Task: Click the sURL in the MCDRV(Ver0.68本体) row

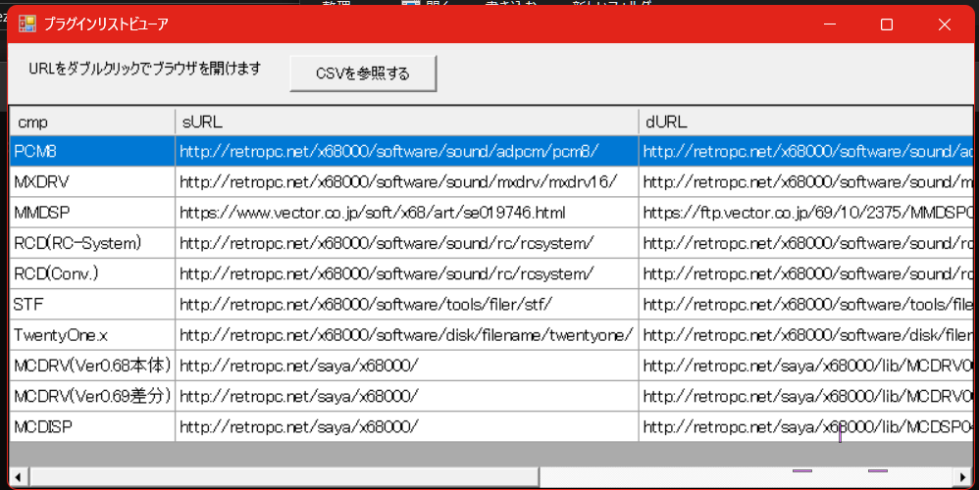Action: pos(406,365)
